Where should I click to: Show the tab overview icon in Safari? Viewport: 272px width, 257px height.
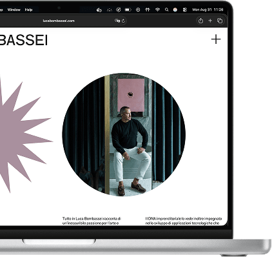tap(220, 21)
